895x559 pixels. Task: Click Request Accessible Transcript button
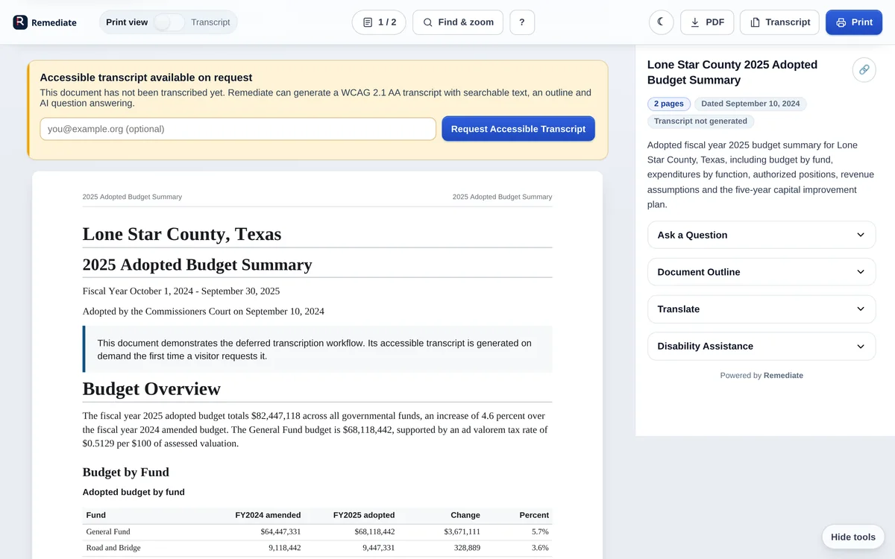pyautogui.click(x=518, y=129)
